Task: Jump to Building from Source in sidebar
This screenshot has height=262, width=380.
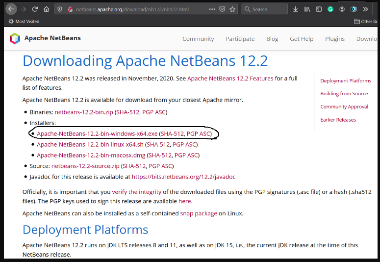Action: click(x=344, y=93)
